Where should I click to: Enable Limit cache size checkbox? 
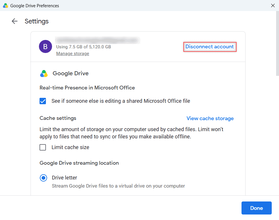(43, 147)
